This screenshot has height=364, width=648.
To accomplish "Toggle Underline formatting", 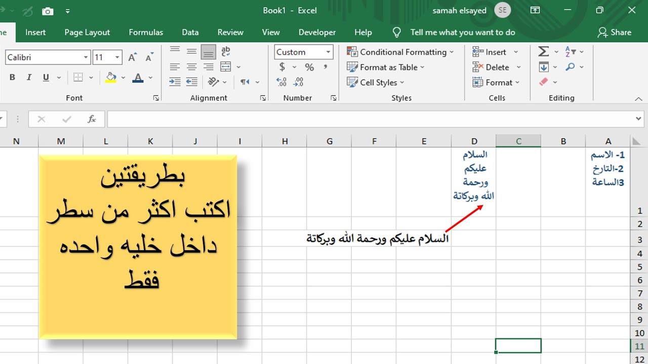I will [46, 77].
